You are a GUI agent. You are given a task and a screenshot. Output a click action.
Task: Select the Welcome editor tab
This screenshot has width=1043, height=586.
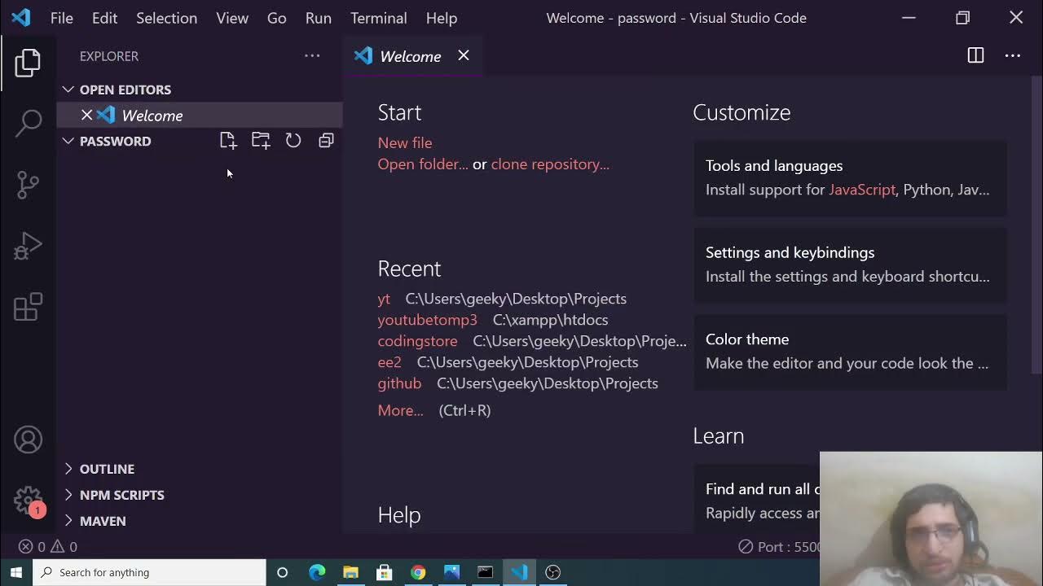click(413, 55)
